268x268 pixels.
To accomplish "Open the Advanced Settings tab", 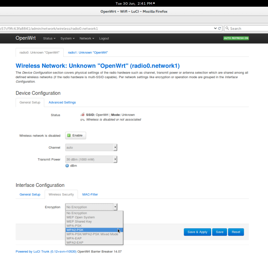I will [62, 102].
